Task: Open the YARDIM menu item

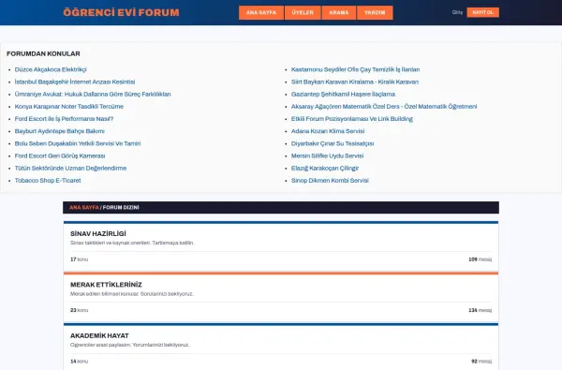Action: pos(375,12)
